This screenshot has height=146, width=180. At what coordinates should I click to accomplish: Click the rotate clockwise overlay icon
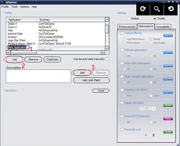pyautogui.click(x=143, y=9)
